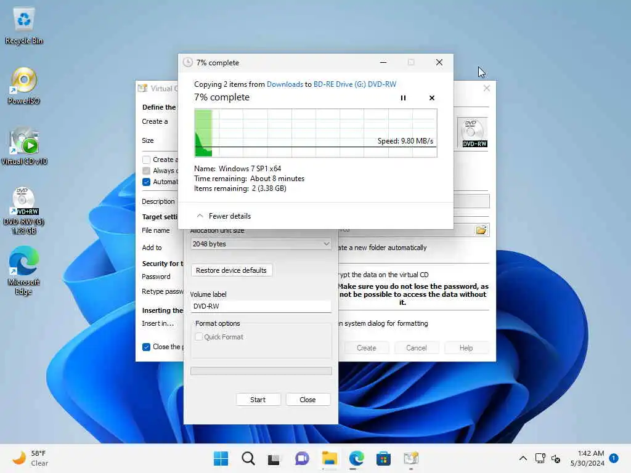Screen dimensions: 631x473
Task: Switch to Virtual CD app on the taskbar
Action: click(411, 458)
